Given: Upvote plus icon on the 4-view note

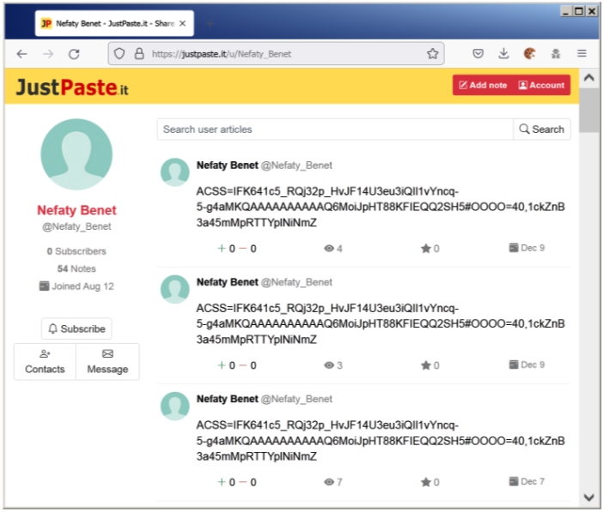Looking at the screenshot, I should pyautogui.click(x=222, y=249).
